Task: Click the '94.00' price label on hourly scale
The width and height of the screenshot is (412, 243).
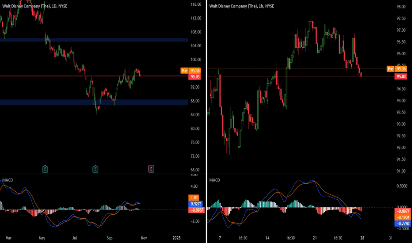Action: pyautogui.click(x=401, y=101)
